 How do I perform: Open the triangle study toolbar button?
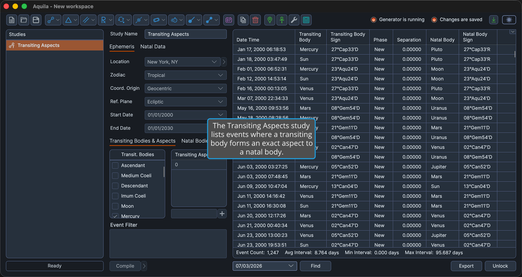[71, 20]
